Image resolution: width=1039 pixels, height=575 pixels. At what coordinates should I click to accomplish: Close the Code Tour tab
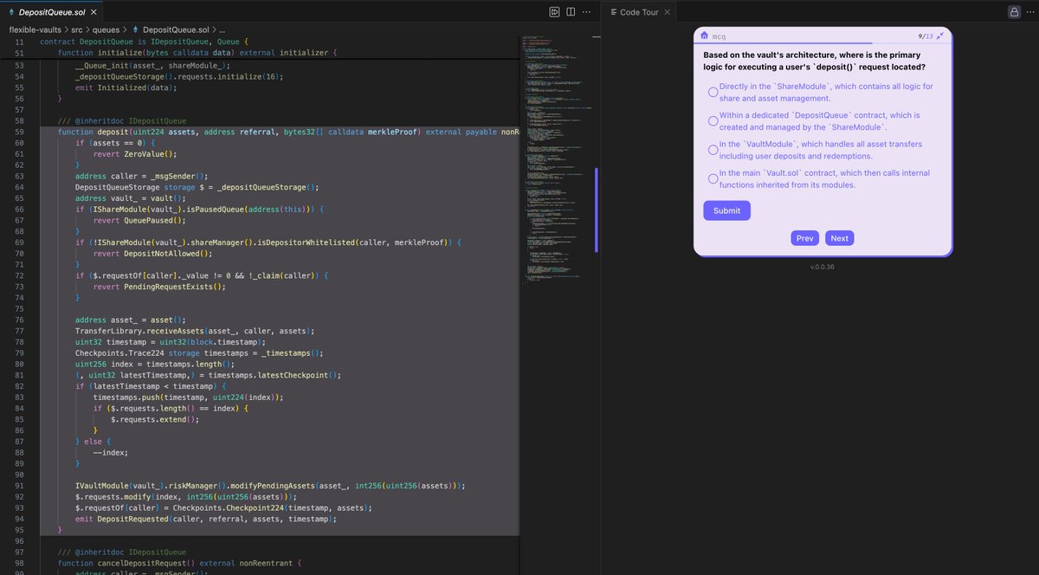coord(668,13)
